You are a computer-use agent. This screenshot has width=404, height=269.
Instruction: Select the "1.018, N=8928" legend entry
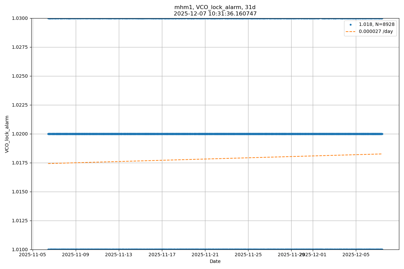[x=376, y=25]
